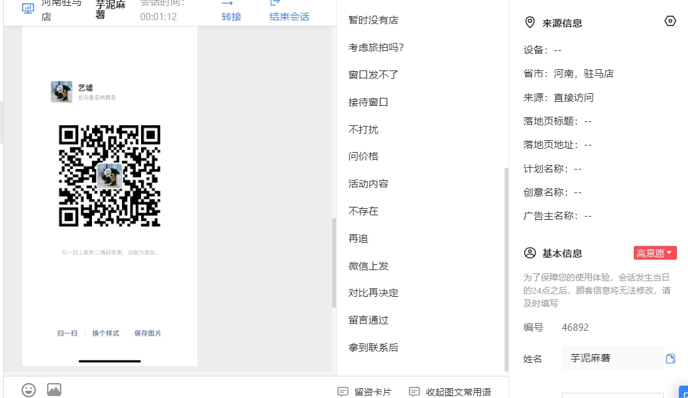Click the chat icon beside 收起图文常用语
Image resolution: width=688 pixels, height=398 pixels.
click(x=414, y=391)
